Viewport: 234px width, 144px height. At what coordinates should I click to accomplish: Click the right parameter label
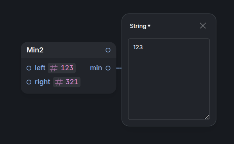tap(42, 82)
